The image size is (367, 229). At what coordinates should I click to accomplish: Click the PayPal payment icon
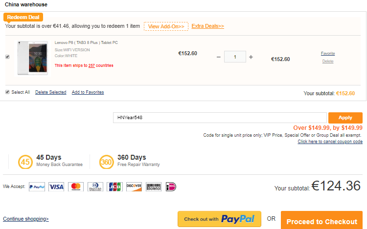click(37, 187)
